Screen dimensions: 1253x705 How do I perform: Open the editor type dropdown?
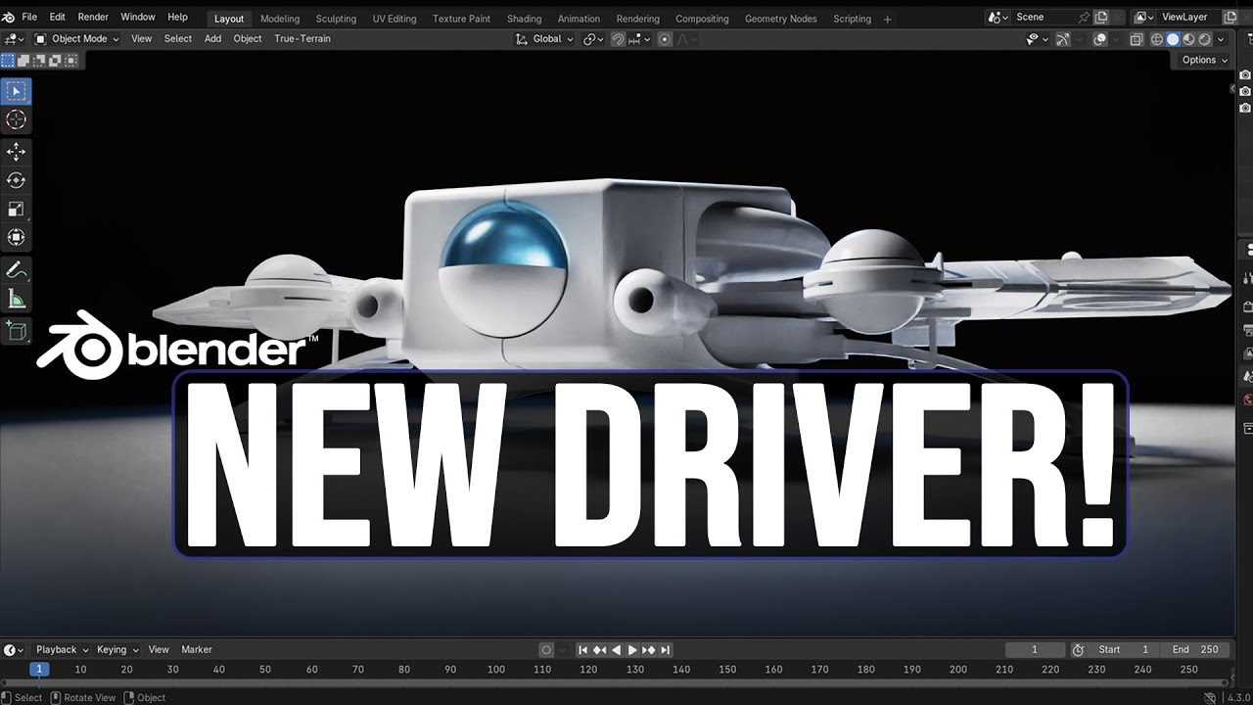pyautogui.click(x=14, y=39)
